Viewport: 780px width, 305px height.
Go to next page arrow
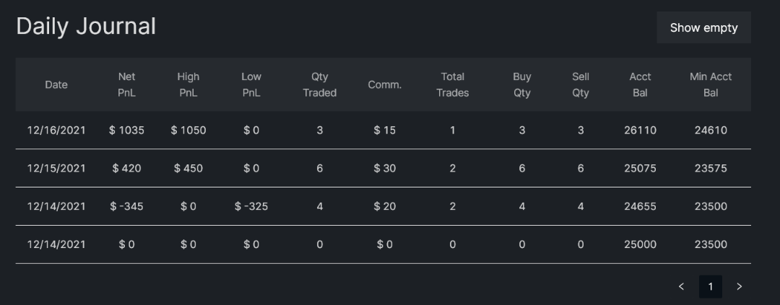(x=739, y=287)
